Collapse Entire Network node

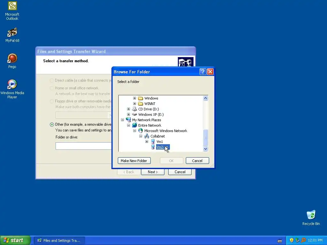[128, 125]
